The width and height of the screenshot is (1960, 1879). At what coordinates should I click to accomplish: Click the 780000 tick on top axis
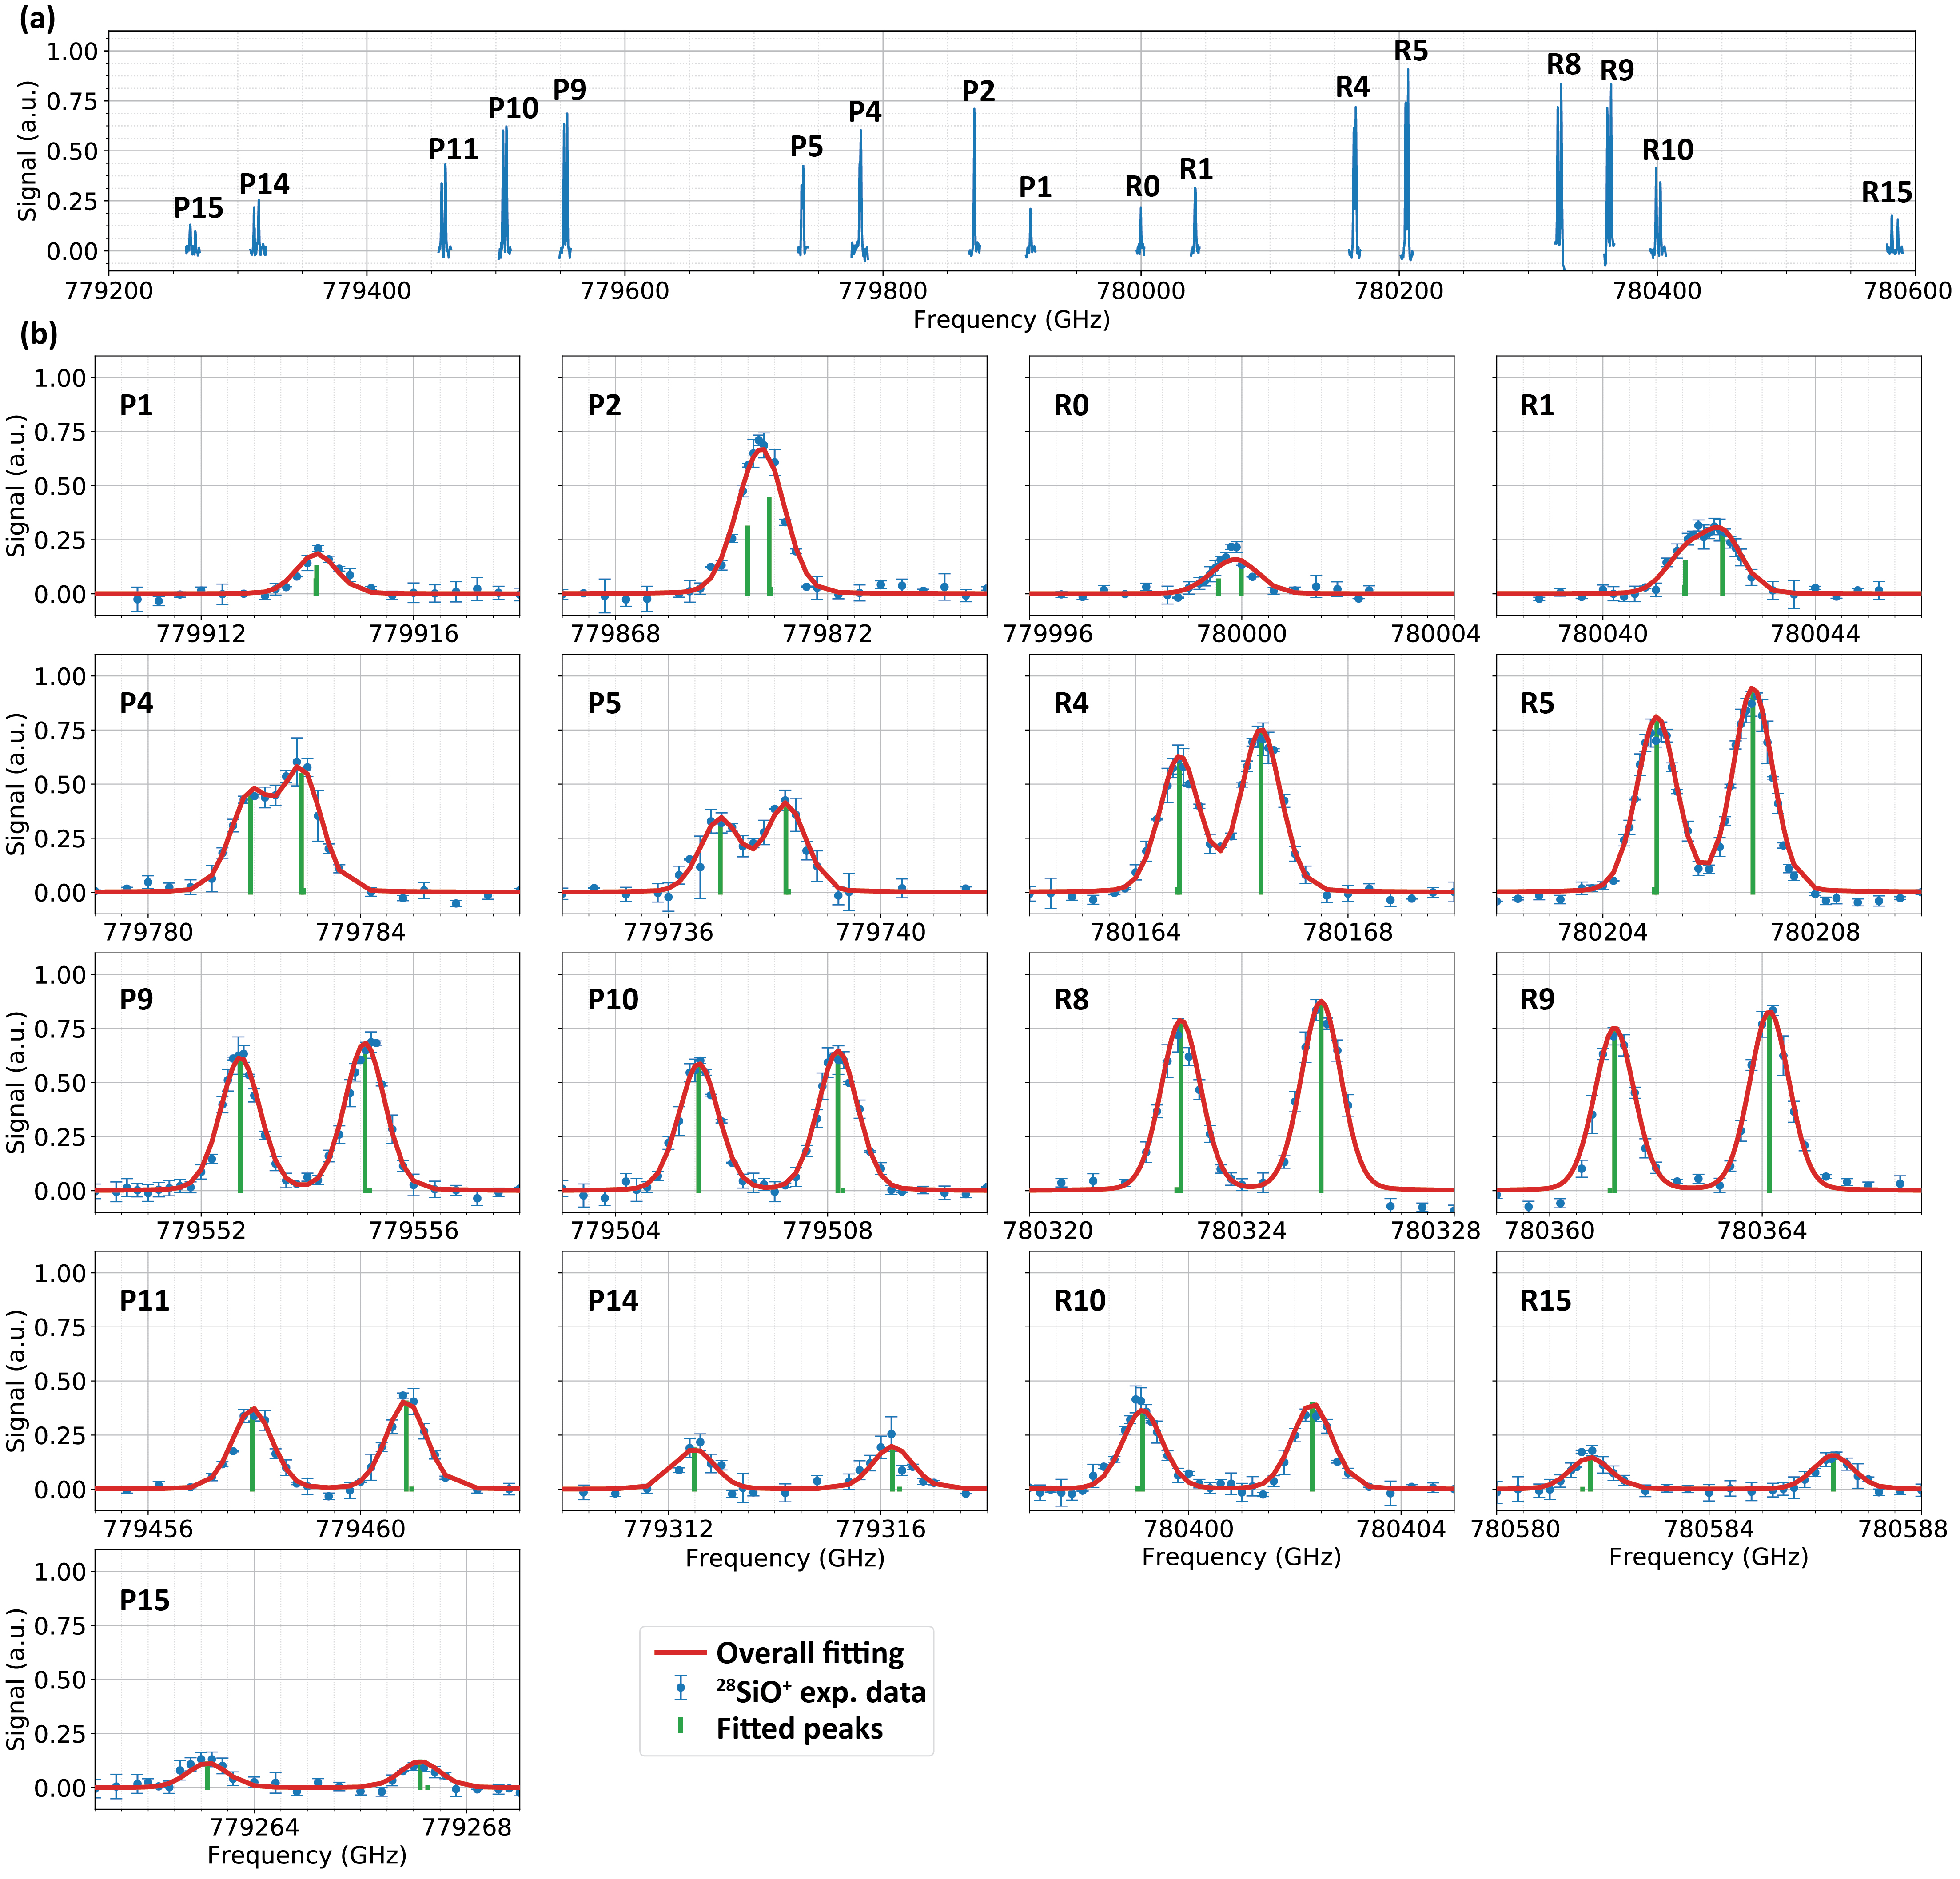click(x=1141, y=291)
